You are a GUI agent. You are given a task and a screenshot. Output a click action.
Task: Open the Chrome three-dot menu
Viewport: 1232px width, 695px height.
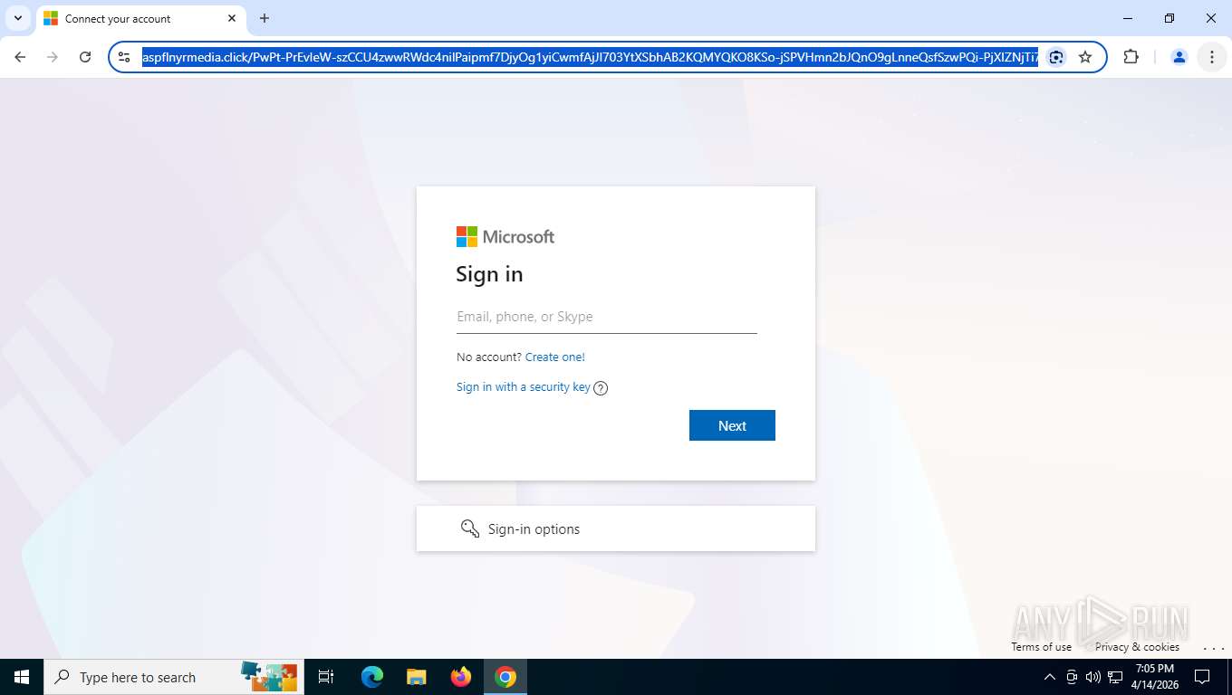(1212, 57)
